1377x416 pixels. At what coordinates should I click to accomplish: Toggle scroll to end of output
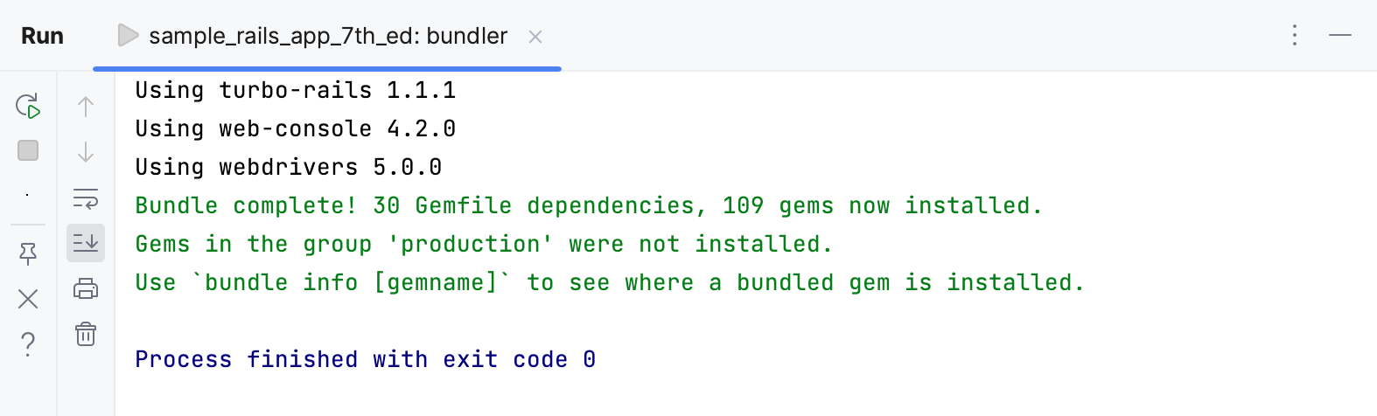click(86, 243)
